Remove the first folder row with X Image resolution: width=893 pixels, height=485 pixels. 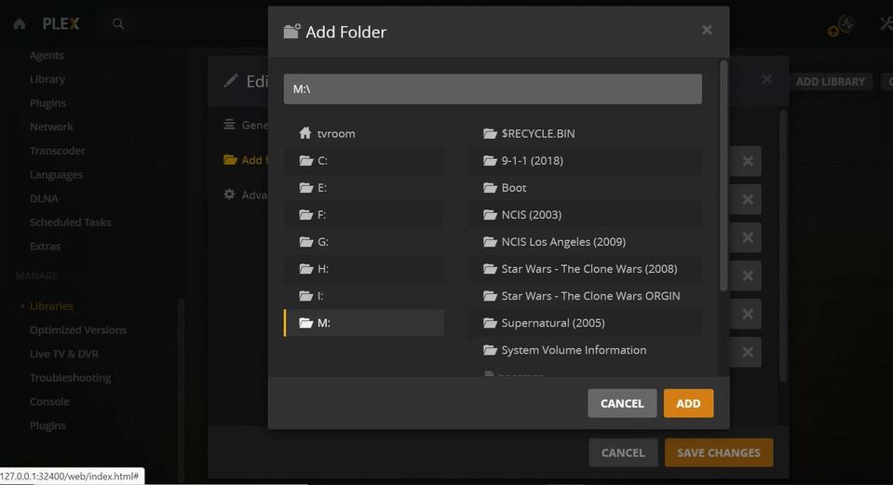(x=747, y=162)
